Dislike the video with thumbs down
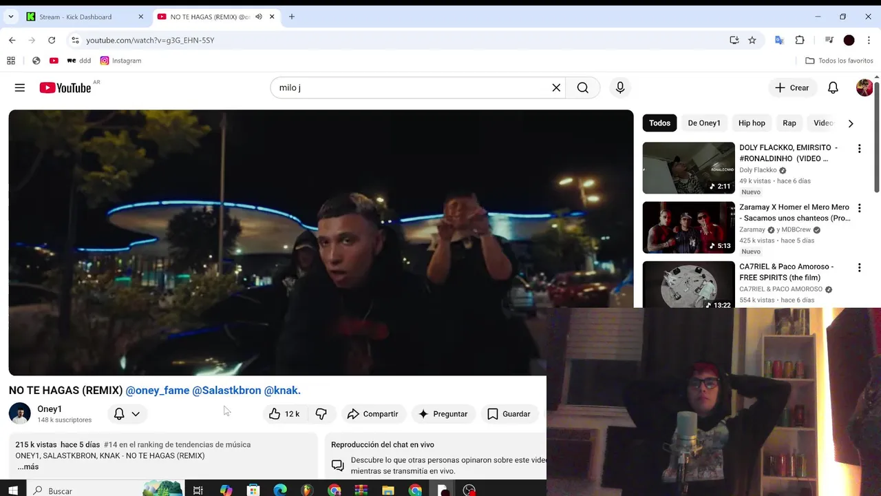 coord(321,414)
